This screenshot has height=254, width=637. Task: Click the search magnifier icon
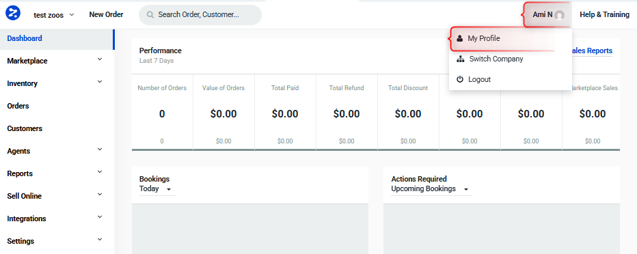point(150,14)
